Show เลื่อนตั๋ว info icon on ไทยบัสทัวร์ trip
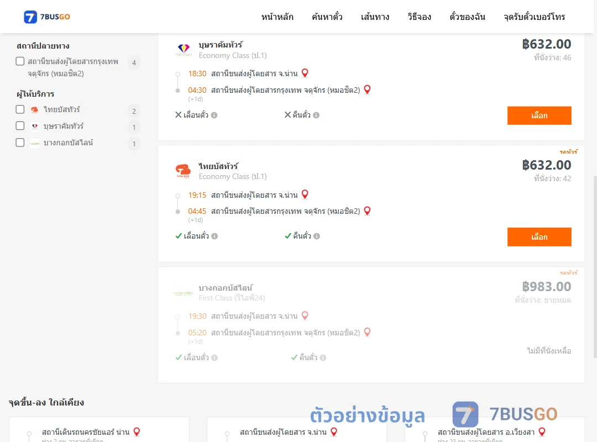Screen dimensions: 597x442 click(x=214, y=236)
